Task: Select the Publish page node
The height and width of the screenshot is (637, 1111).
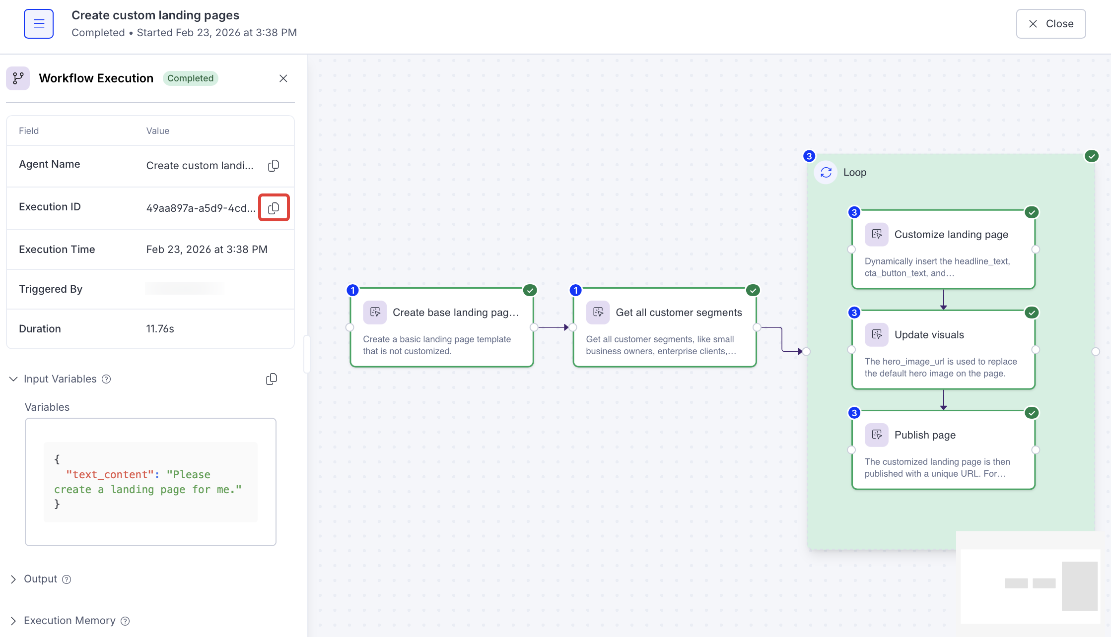Action: (943, 450)
